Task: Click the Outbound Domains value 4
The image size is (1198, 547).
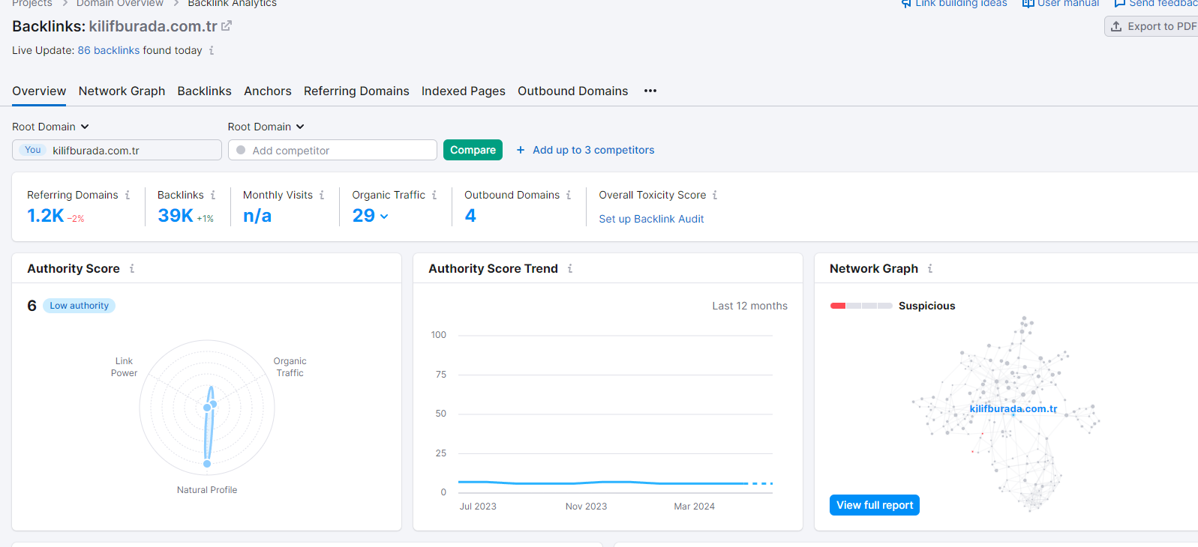Action: [470, 216]
